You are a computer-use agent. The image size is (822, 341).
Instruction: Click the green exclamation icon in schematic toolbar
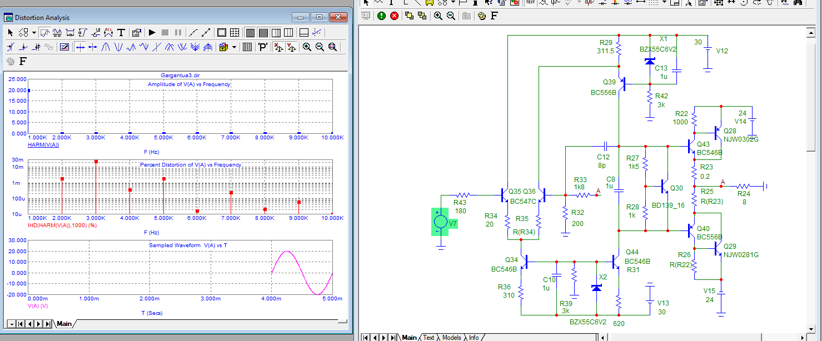click(381, 16)
